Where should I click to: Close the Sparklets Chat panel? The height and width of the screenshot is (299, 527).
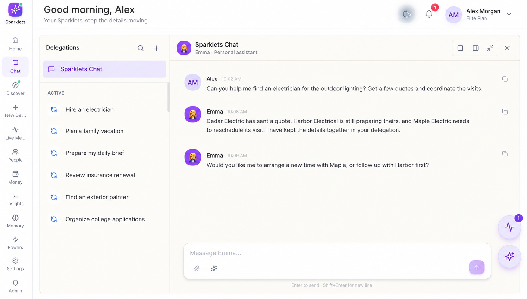tap(507, 48)
